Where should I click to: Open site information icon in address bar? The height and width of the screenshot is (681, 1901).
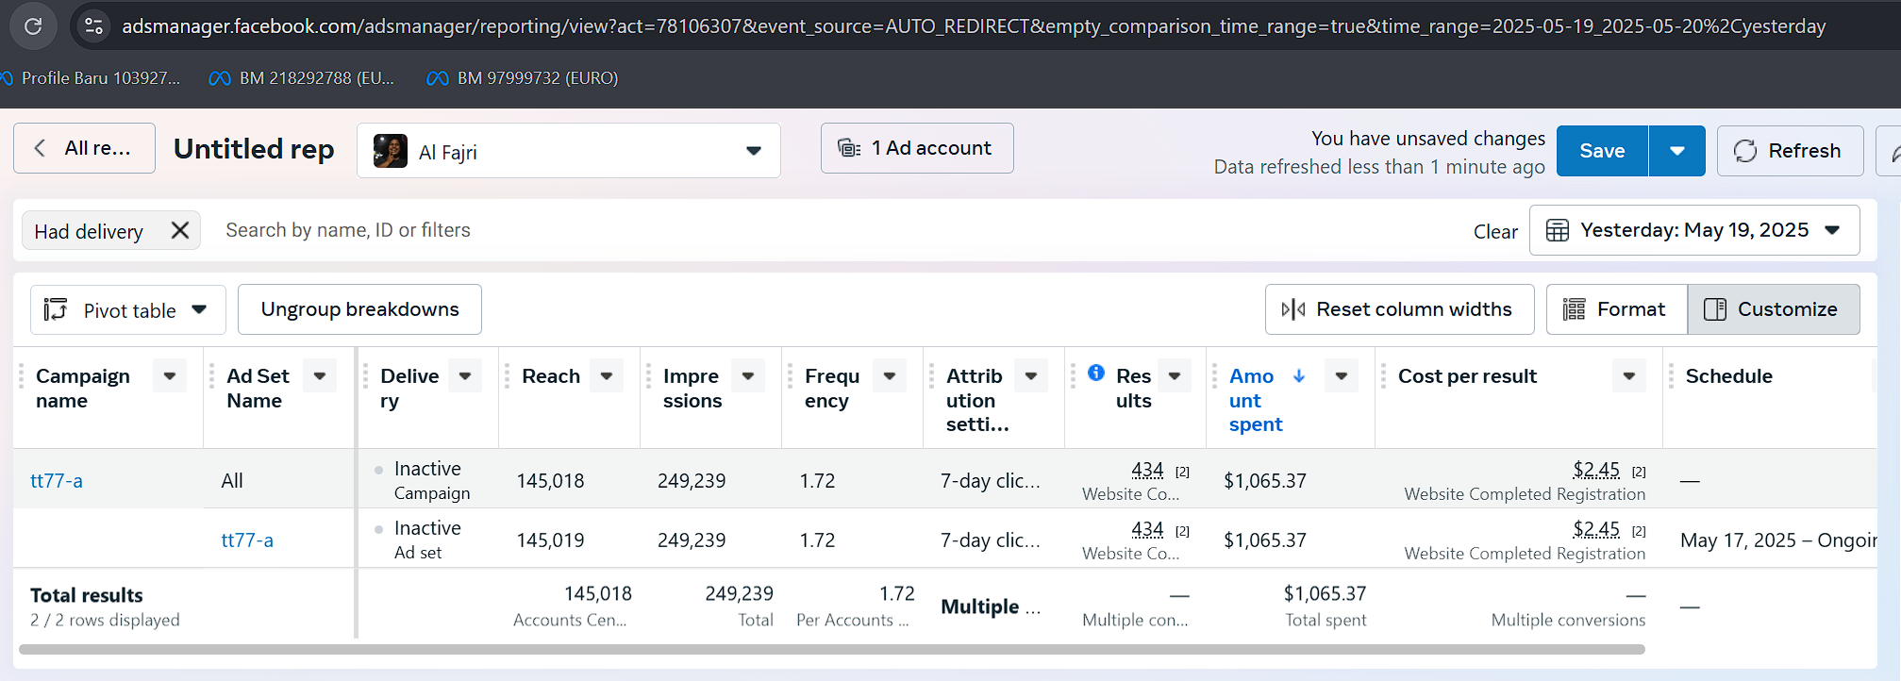(93, 26)
